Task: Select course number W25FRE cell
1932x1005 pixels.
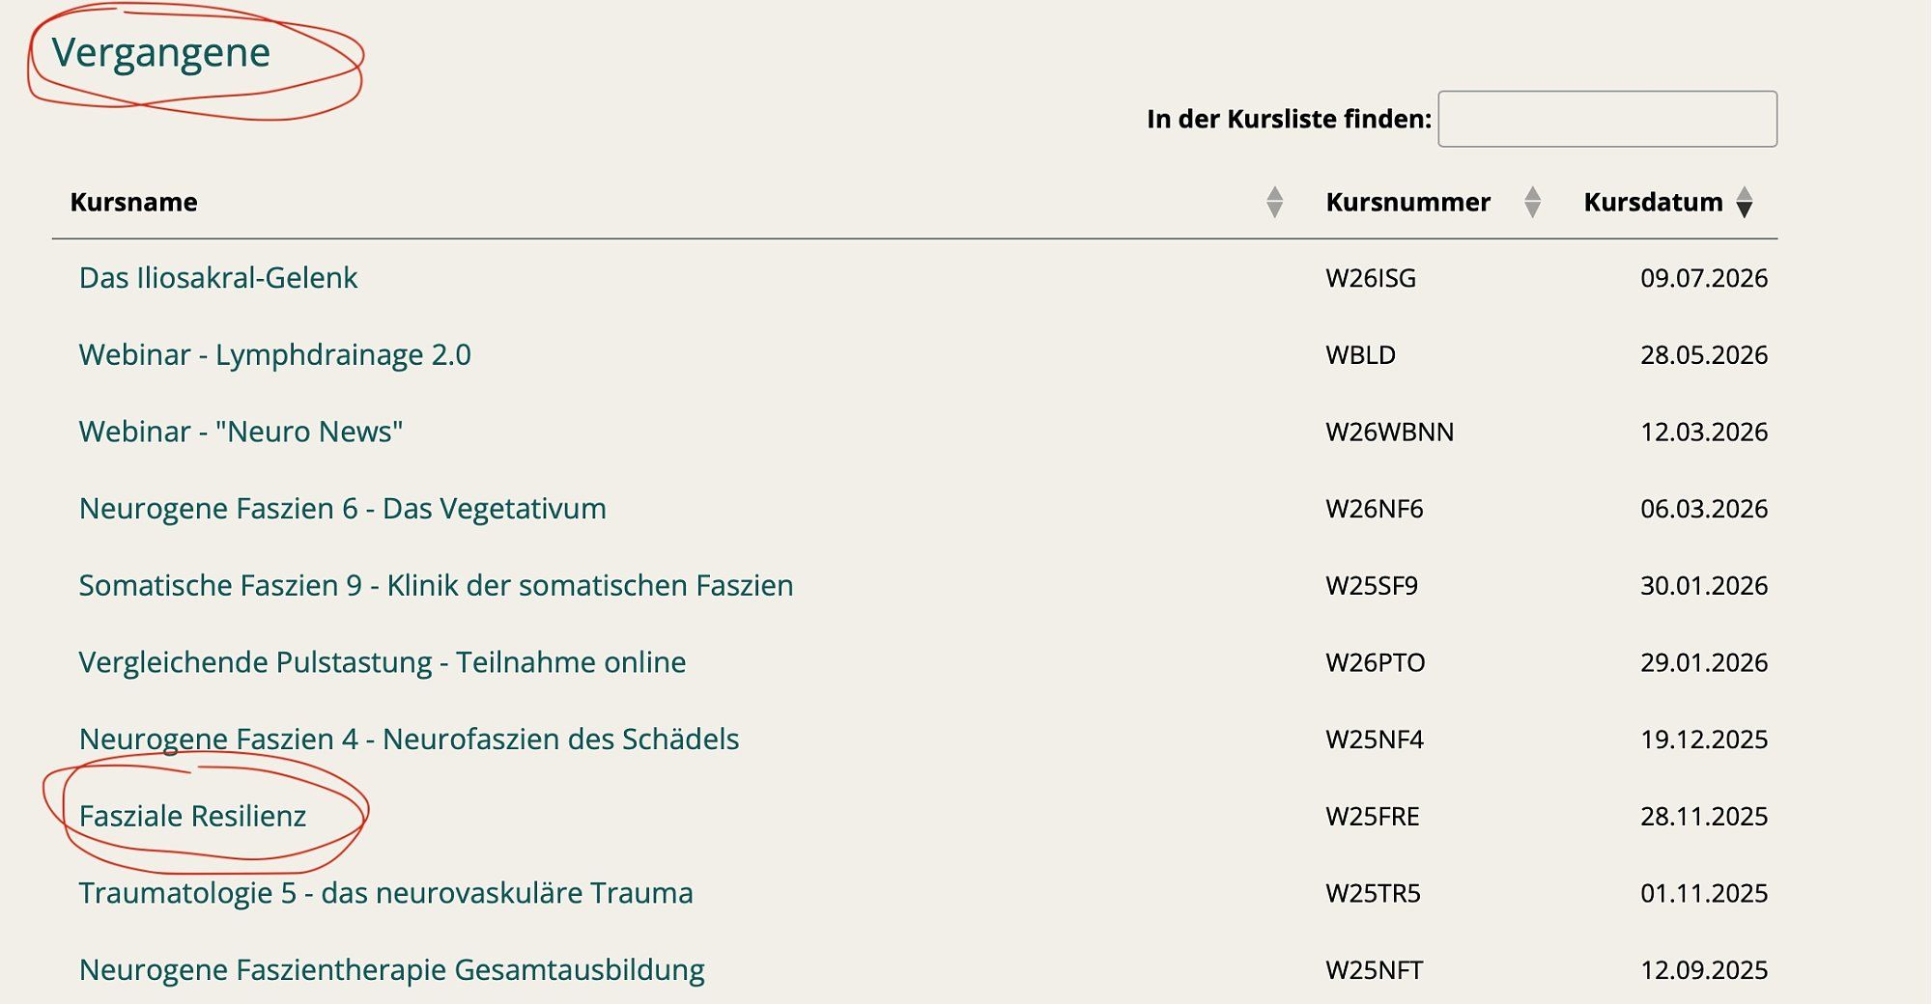Action: coord(1373,817)
